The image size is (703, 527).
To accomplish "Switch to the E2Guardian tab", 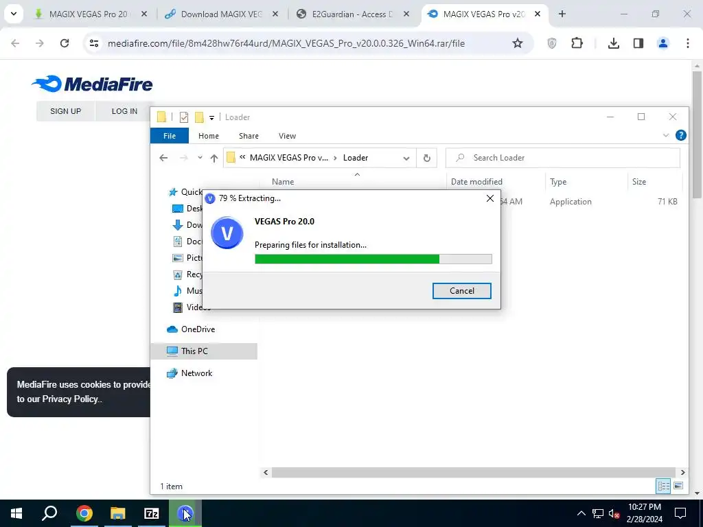I will pos(352,14).
